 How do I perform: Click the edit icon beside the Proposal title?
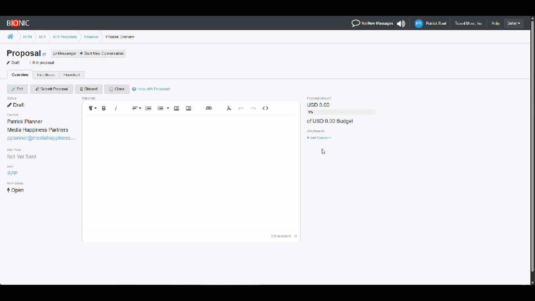click(x=44, y=54)
